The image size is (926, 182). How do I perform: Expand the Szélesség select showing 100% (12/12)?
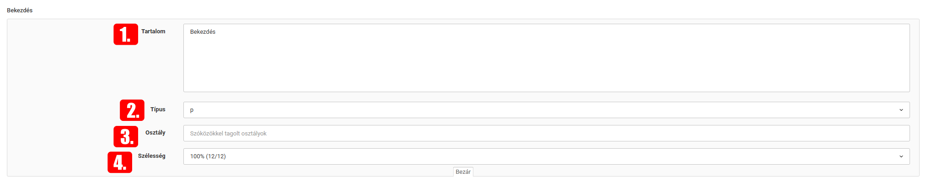coord(546,156)
